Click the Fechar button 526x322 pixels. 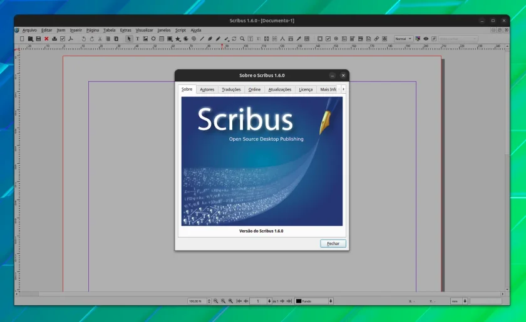tap(333, 244)
